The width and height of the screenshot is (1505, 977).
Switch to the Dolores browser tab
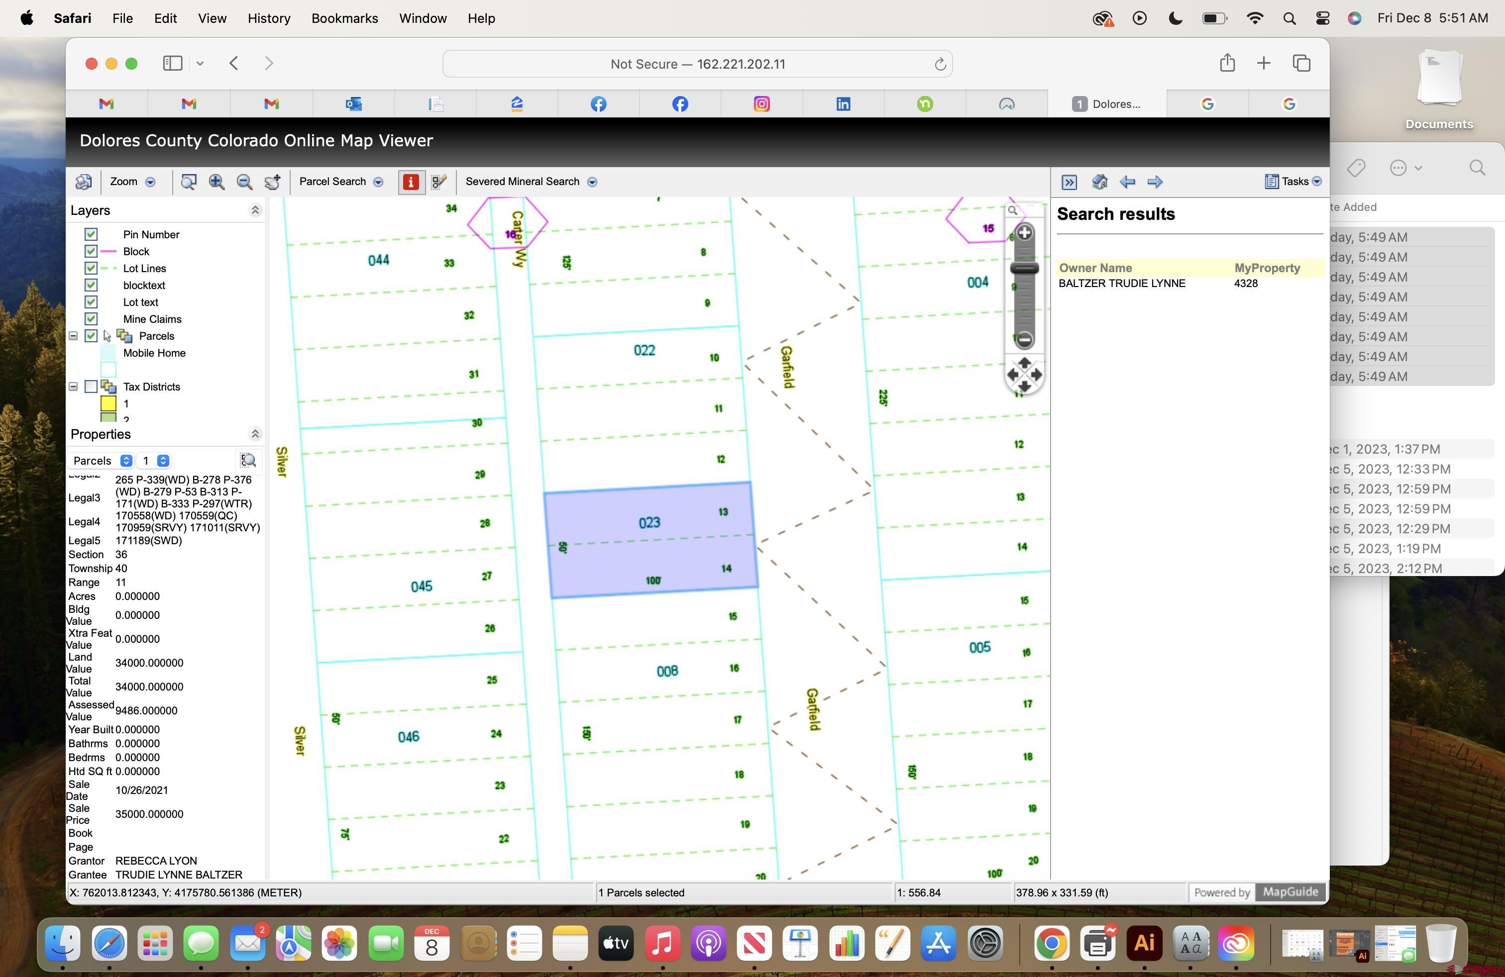1107,104
